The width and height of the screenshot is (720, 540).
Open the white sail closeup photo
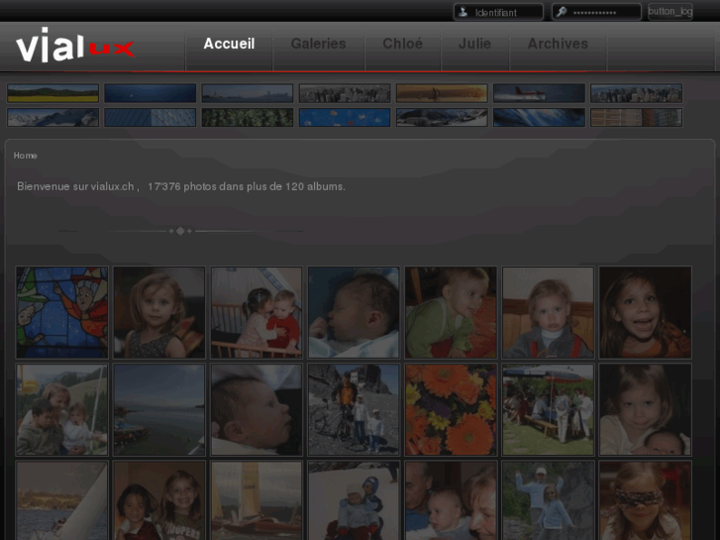(62, 500)
